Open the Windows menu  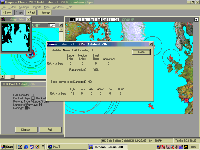(58, 7)
